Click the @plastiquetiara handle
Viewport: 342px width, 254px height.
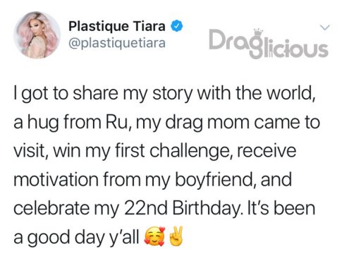(117, 43)
